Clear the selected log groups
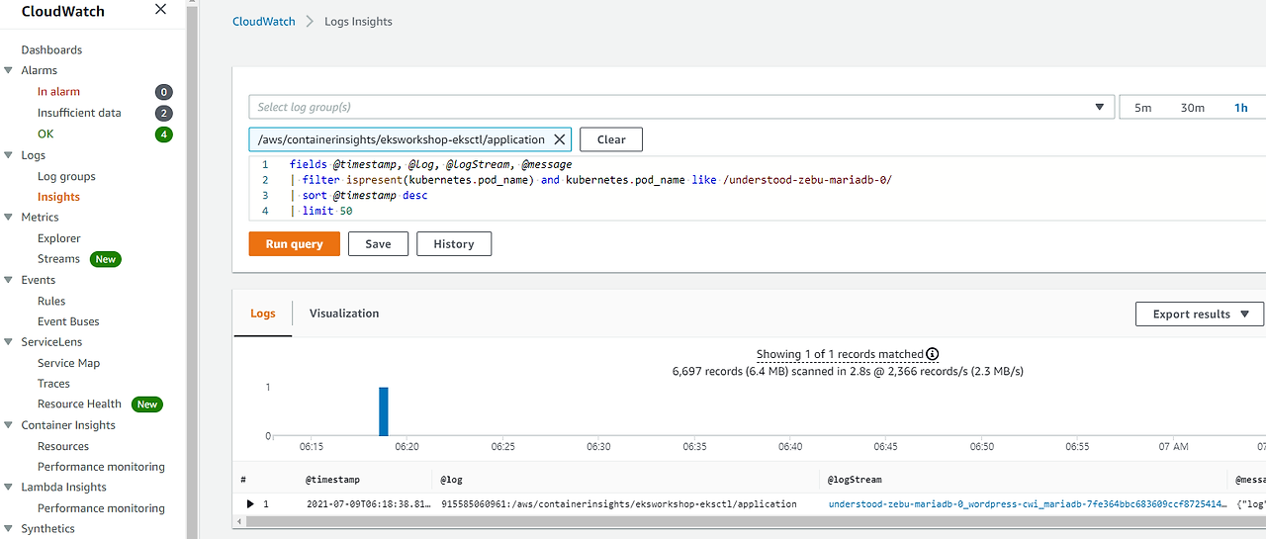1266x539 pixels. 611,139
